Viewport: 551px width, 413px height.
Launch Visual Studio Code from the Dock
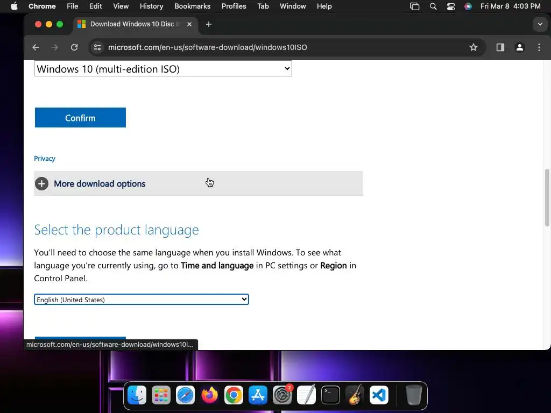click(x=379, y=395)
